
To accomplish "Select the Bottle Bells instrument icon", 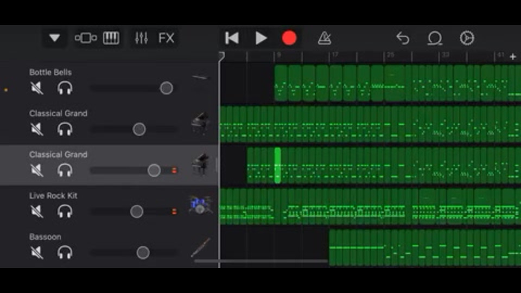I will tap(200, 78).
